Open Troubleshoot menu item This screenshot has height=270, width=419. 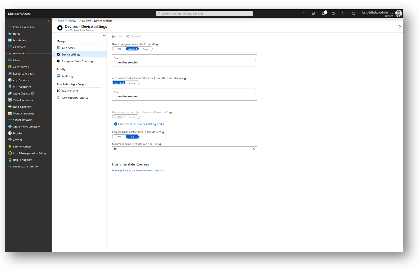(x=79, y=91)
